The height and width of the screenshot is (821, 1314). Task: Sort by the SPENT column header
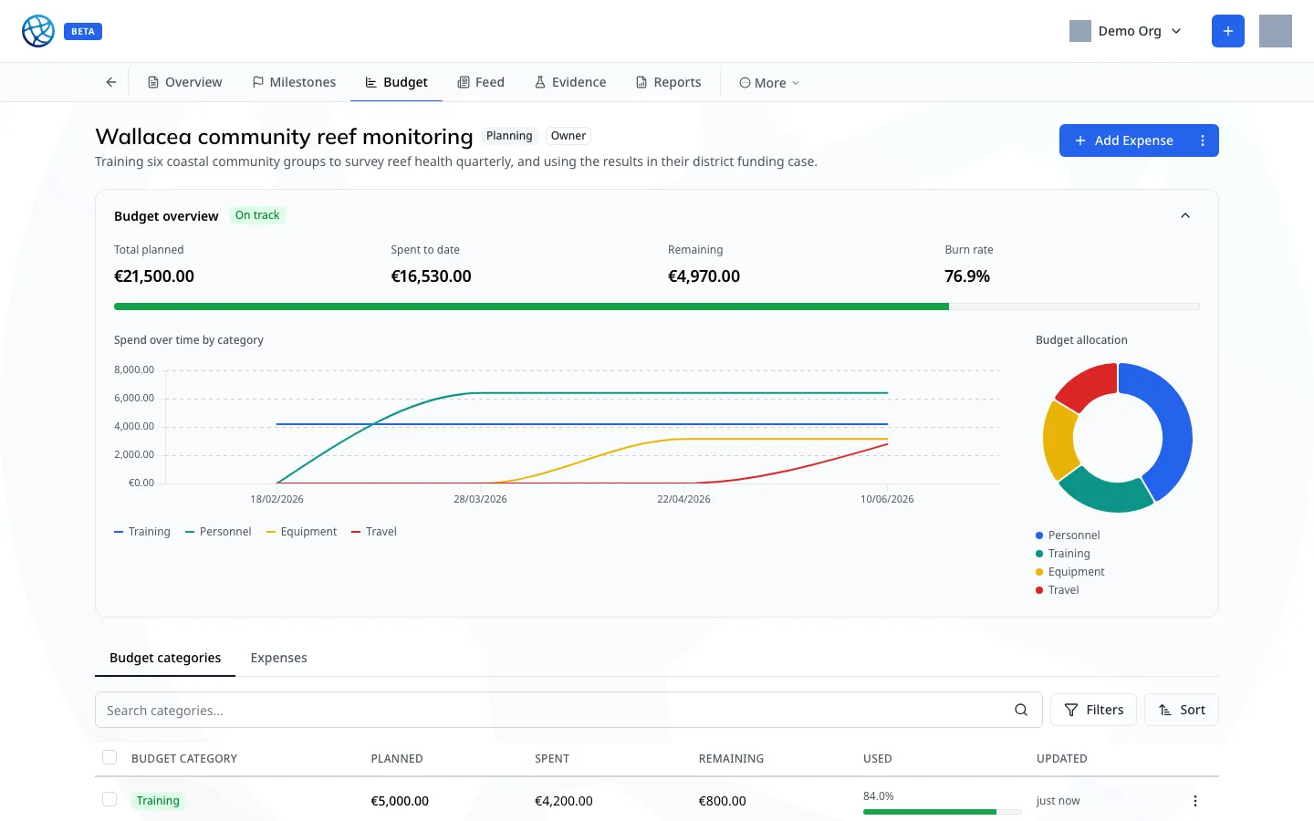pyautogui.click(x=552, y=758)
